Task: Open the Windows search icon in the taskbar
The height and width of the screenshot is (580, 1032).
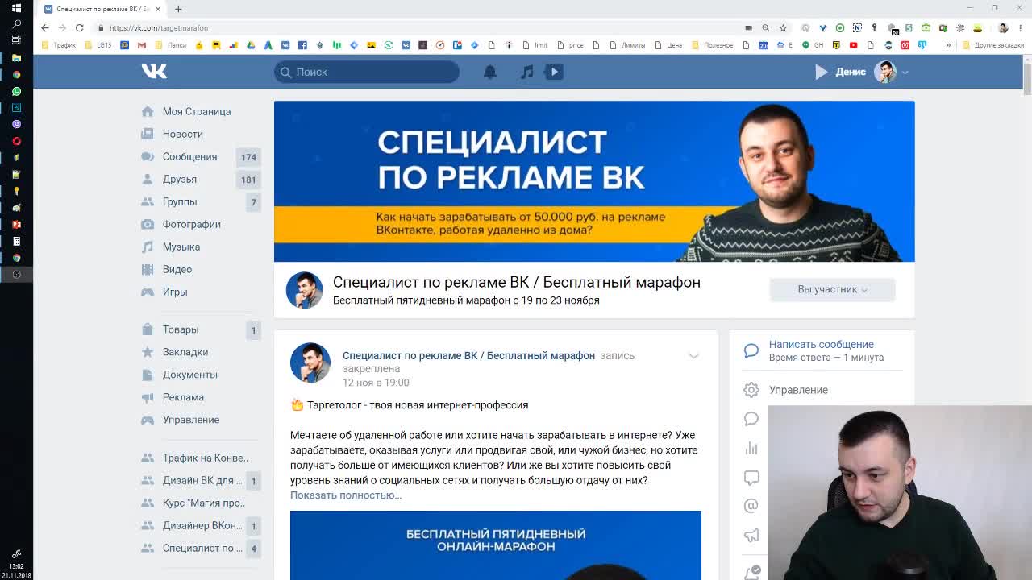Action: coord(16,24)
